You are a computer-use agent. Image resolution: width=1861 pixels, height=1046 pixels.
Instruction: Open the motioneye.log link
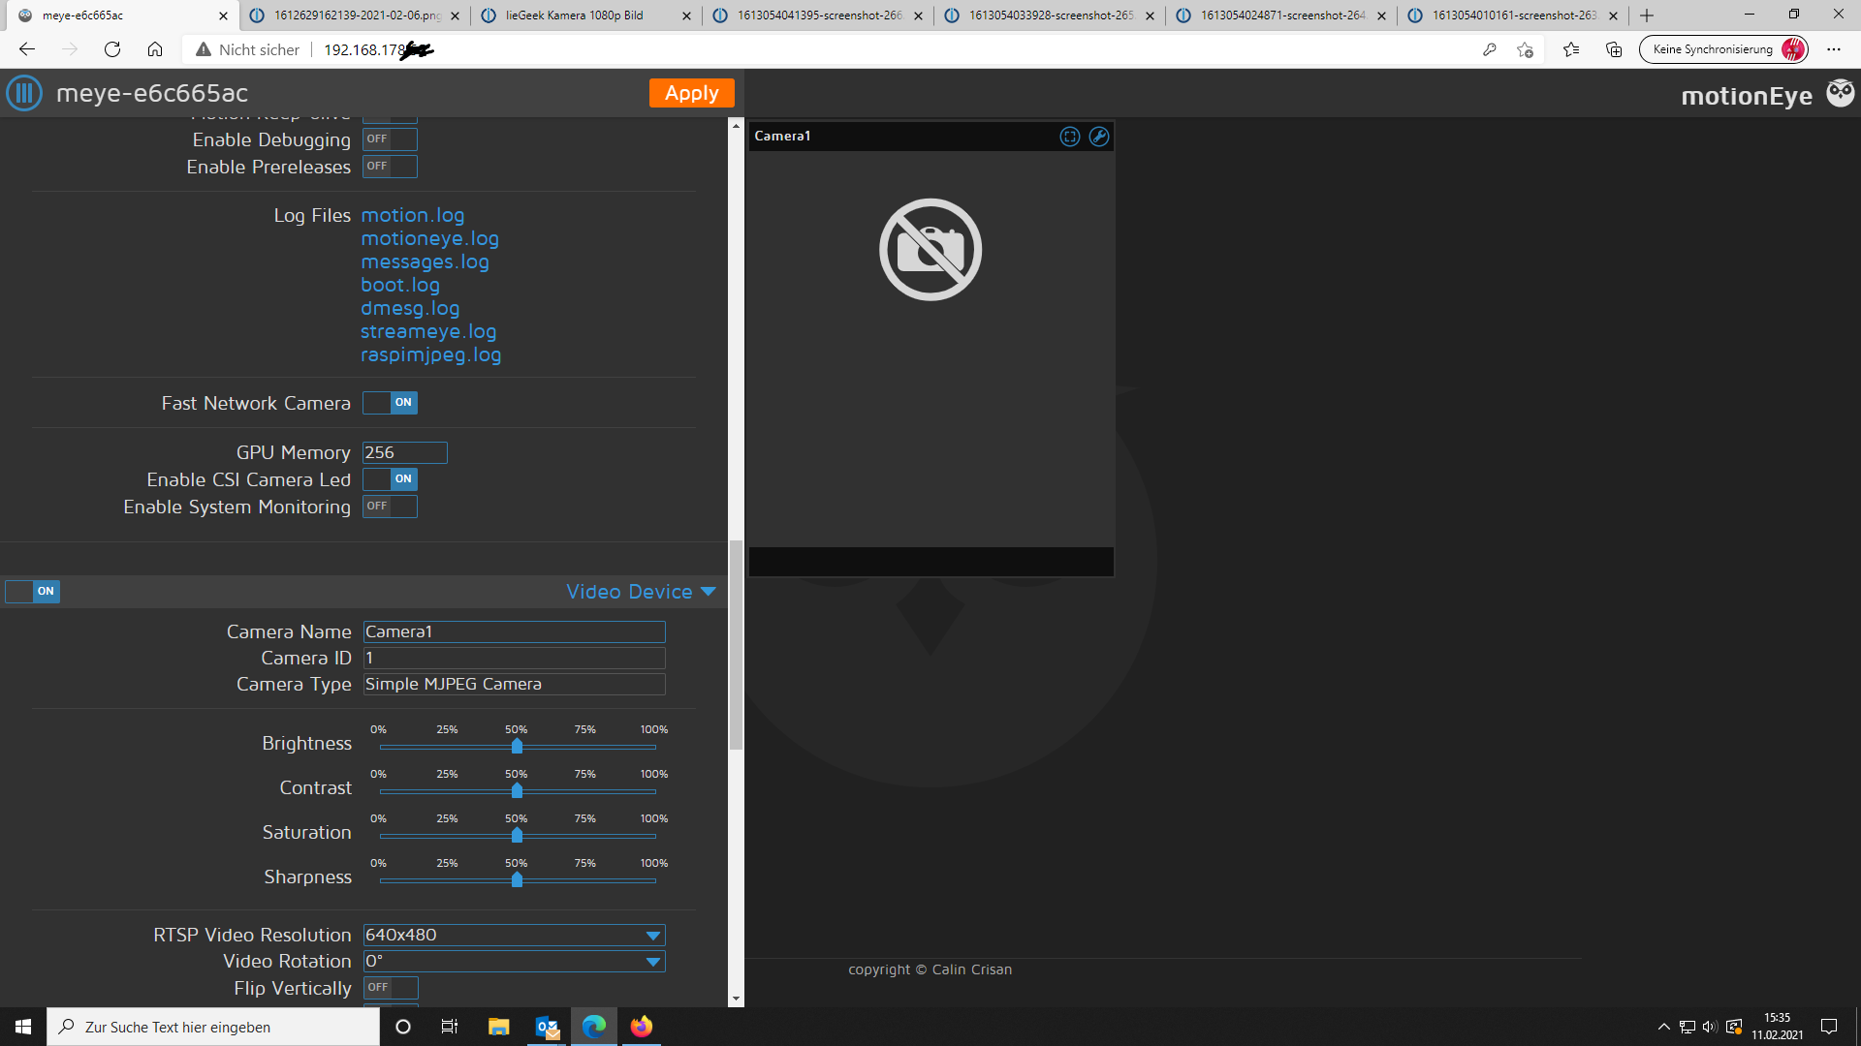(x=429, y=238)
